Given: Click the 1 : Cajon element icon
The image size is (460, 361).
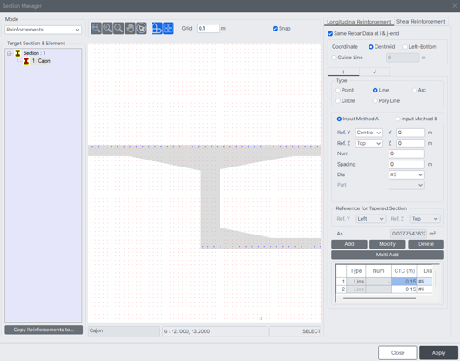Looking at the screenshot, I should [x=26, y=61].
